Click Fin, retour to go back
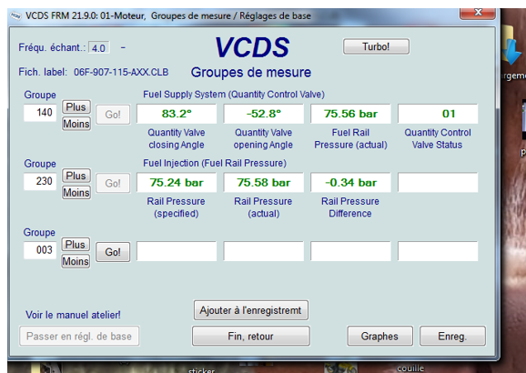The image size is (526, 373). [x=250, y=336]
